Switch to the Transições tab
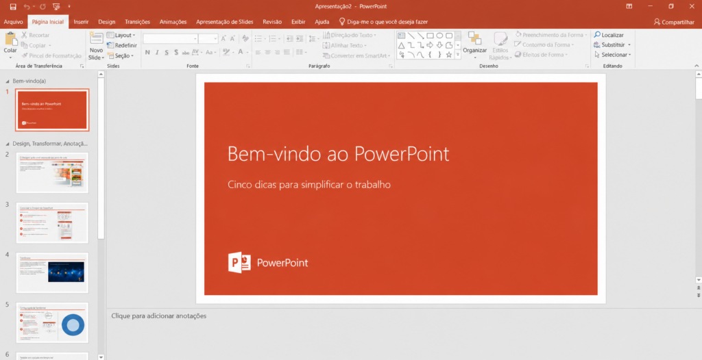 tap(137, 22)
